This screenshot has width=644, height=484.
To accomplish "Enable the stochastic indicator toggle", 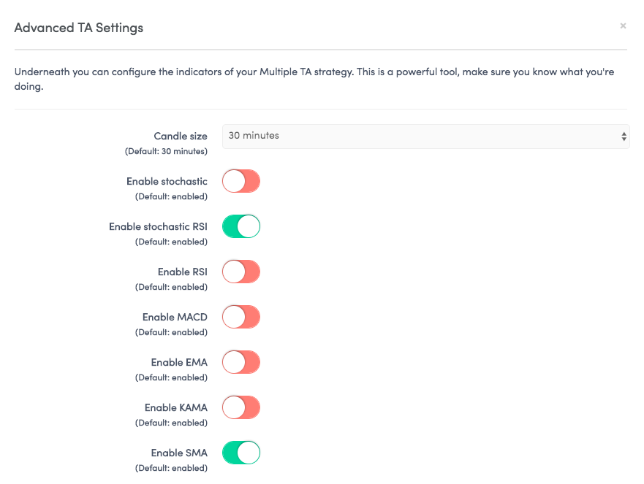I will (241, 181).
